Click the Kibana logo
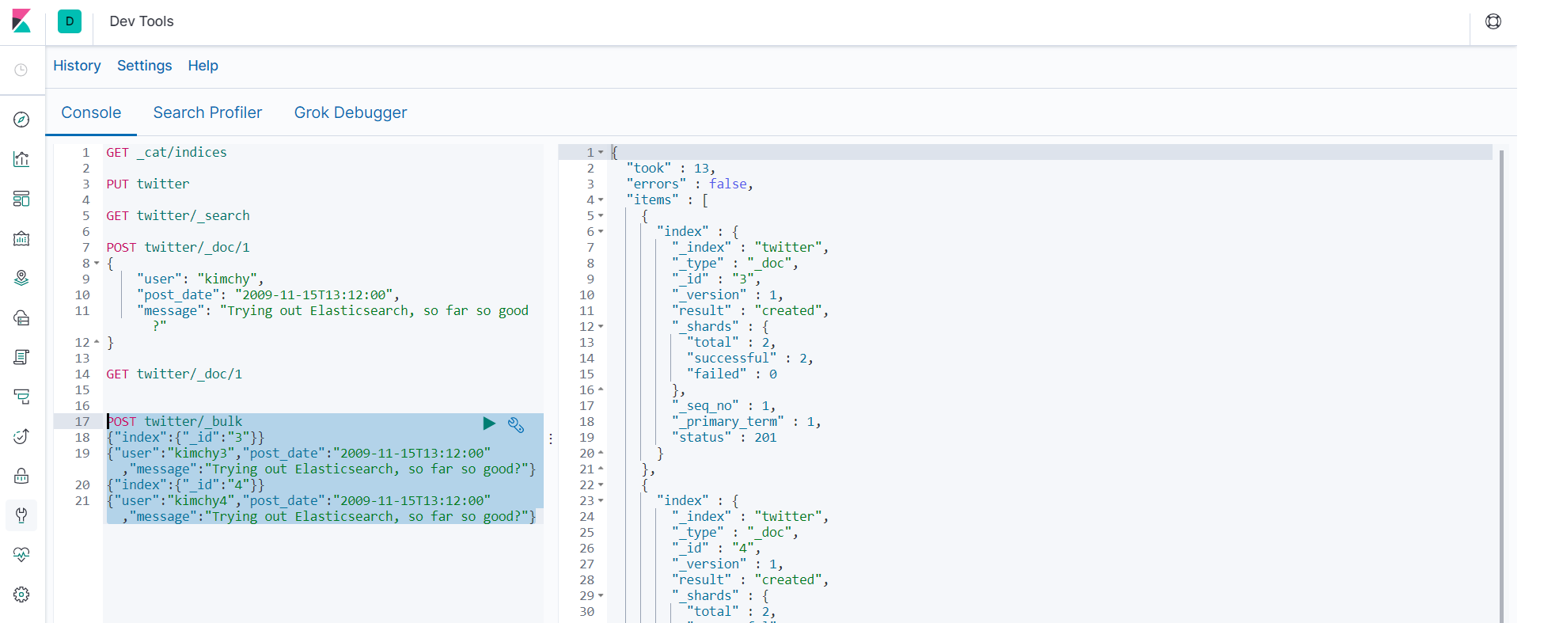This screenshot has height=623, width=1544. [x=21, y=21]
